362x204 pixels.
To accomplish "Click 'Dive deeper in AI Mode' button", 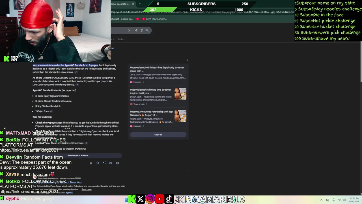I will pos(77,156).
